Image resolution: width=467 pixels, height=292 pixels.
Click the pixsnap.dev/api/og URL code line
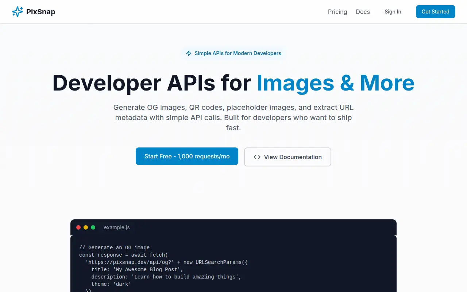coord(166,262)
